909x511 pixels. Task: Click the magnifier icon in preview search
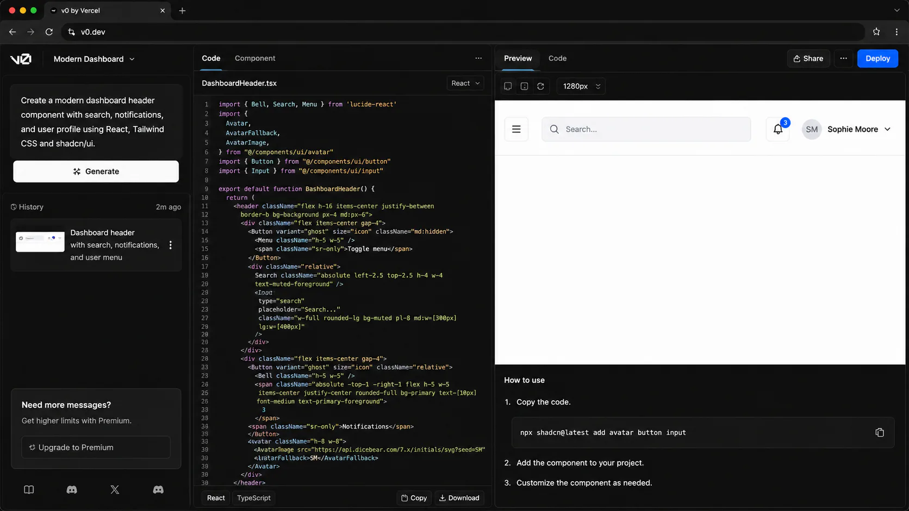pos(554,129)
